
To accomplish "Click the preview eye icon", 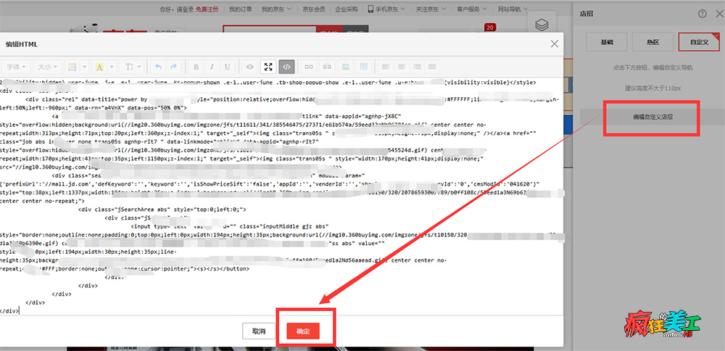I will pyautogui.click(x=250, y=67).
